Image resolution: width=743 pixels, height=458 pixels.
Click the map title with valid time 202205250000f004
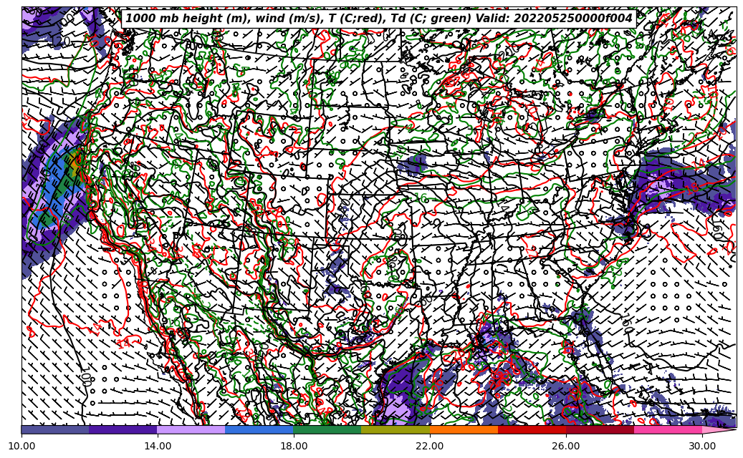click(378, 19)
